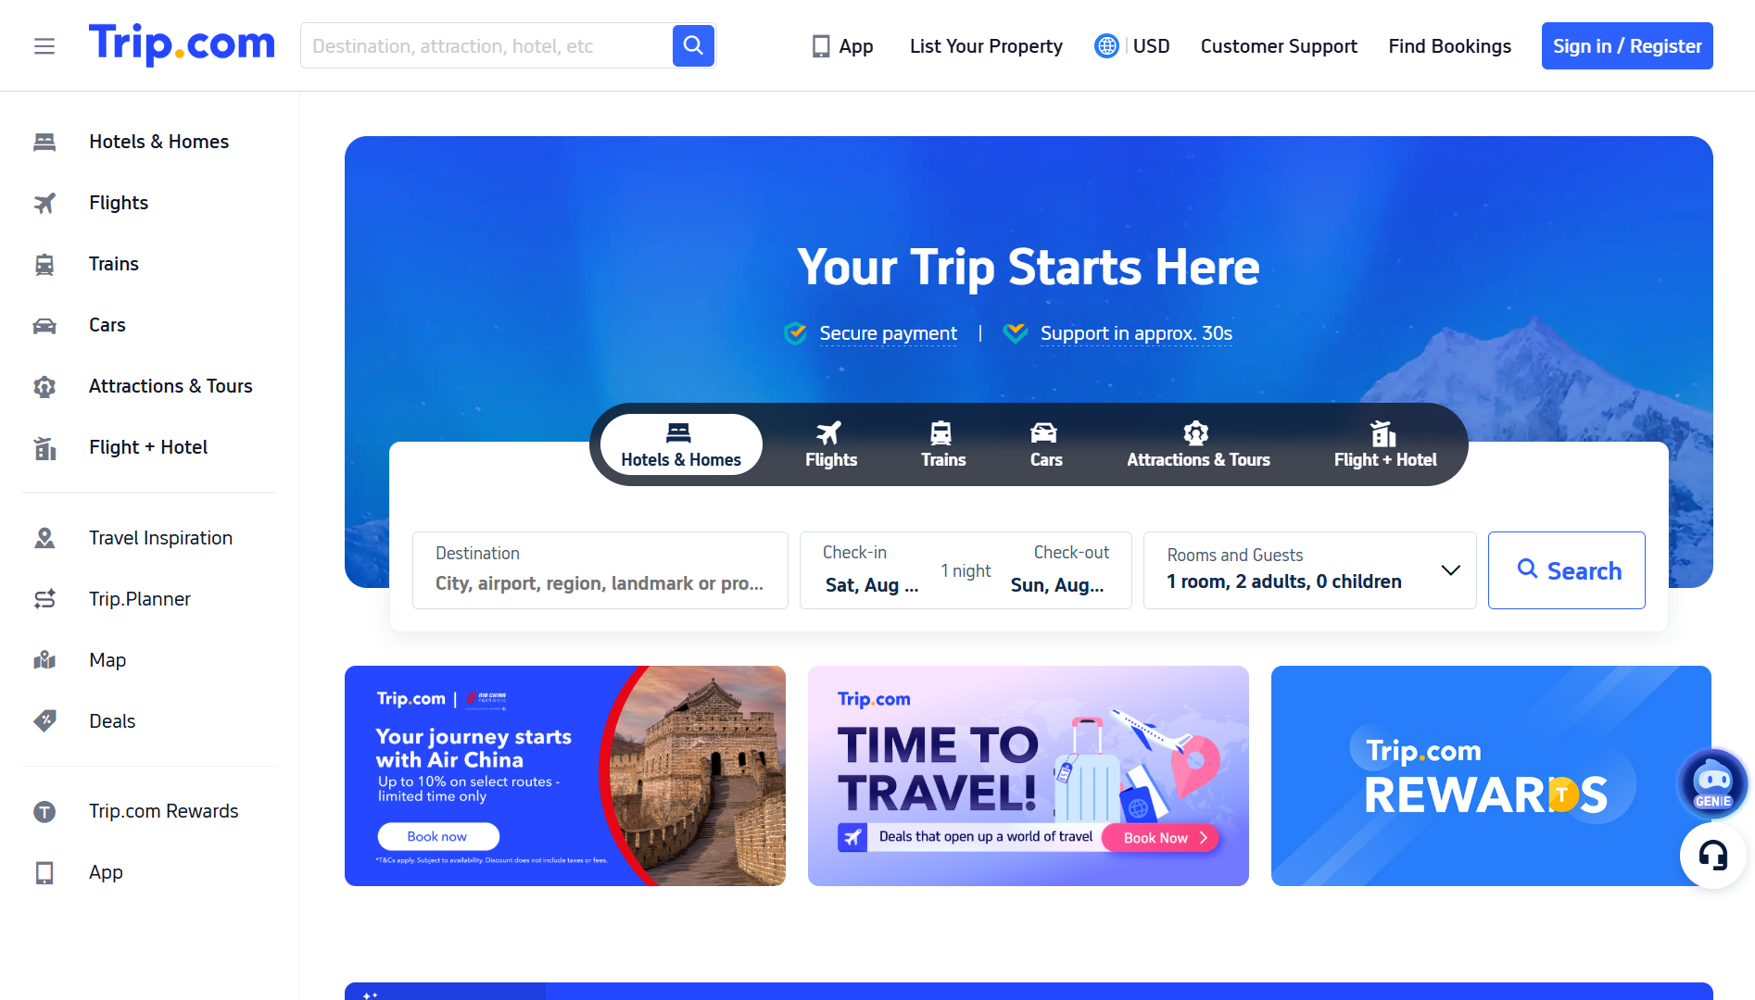Switch to the Flights search tab

[830, 444]
